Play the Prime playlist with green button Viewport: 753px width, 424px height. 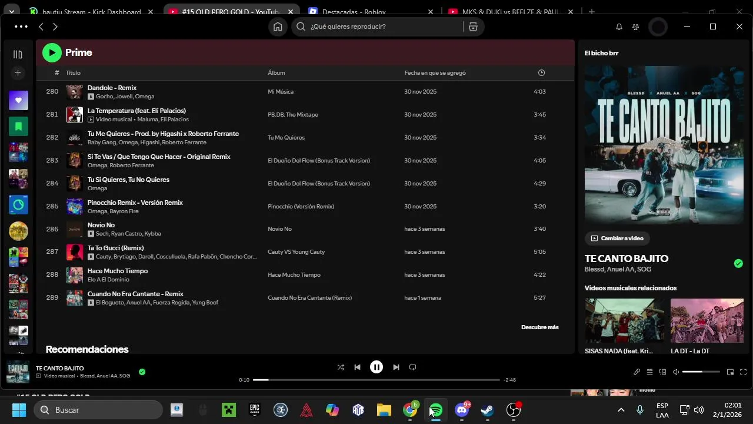pyautogui.click(x=52, y=52)
